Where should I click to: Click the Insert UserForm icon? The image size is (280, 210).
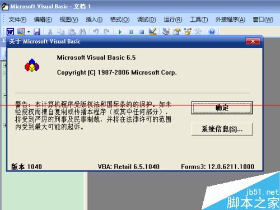coord(21,32)
